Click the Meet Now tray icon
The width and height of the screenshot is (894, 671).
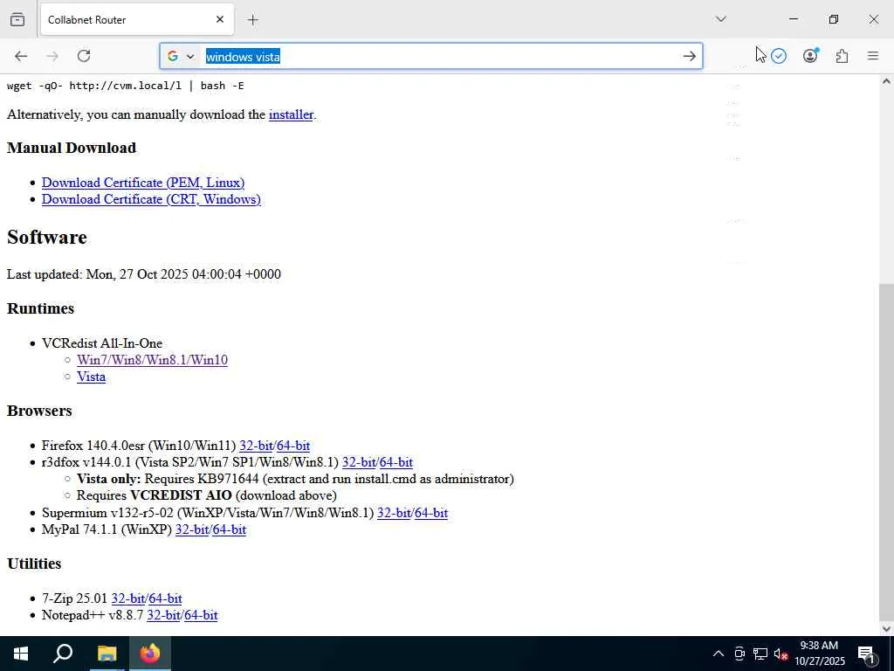point(739,654)
